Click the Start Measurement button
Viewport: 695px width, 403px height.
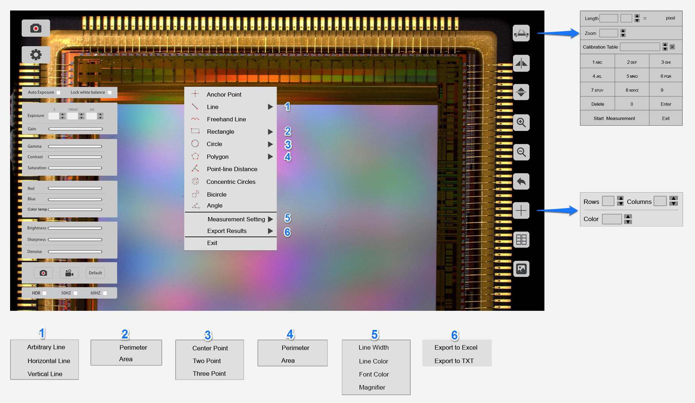614,118
